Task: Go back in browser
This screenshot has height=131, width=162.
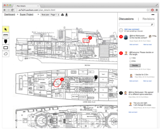Action: click(x=5, y=10)
